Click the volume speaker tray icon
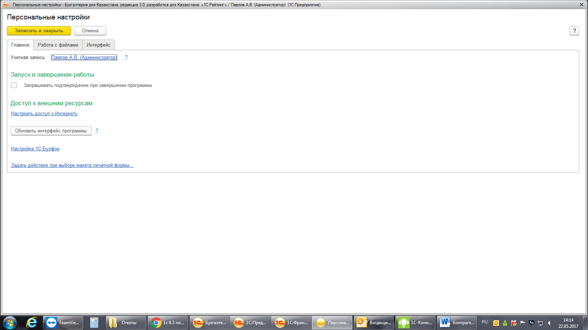 pos(549,323)
